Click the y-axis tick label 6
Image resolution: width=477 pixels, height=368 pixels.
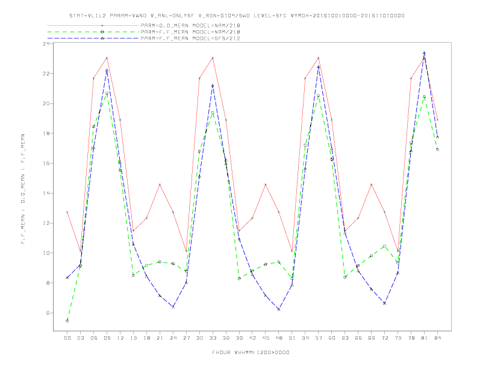(x=48, y=313)
